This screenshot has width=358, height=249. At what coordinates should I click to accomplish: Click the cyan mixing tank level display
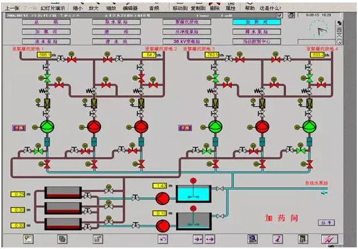click(159, 186)
